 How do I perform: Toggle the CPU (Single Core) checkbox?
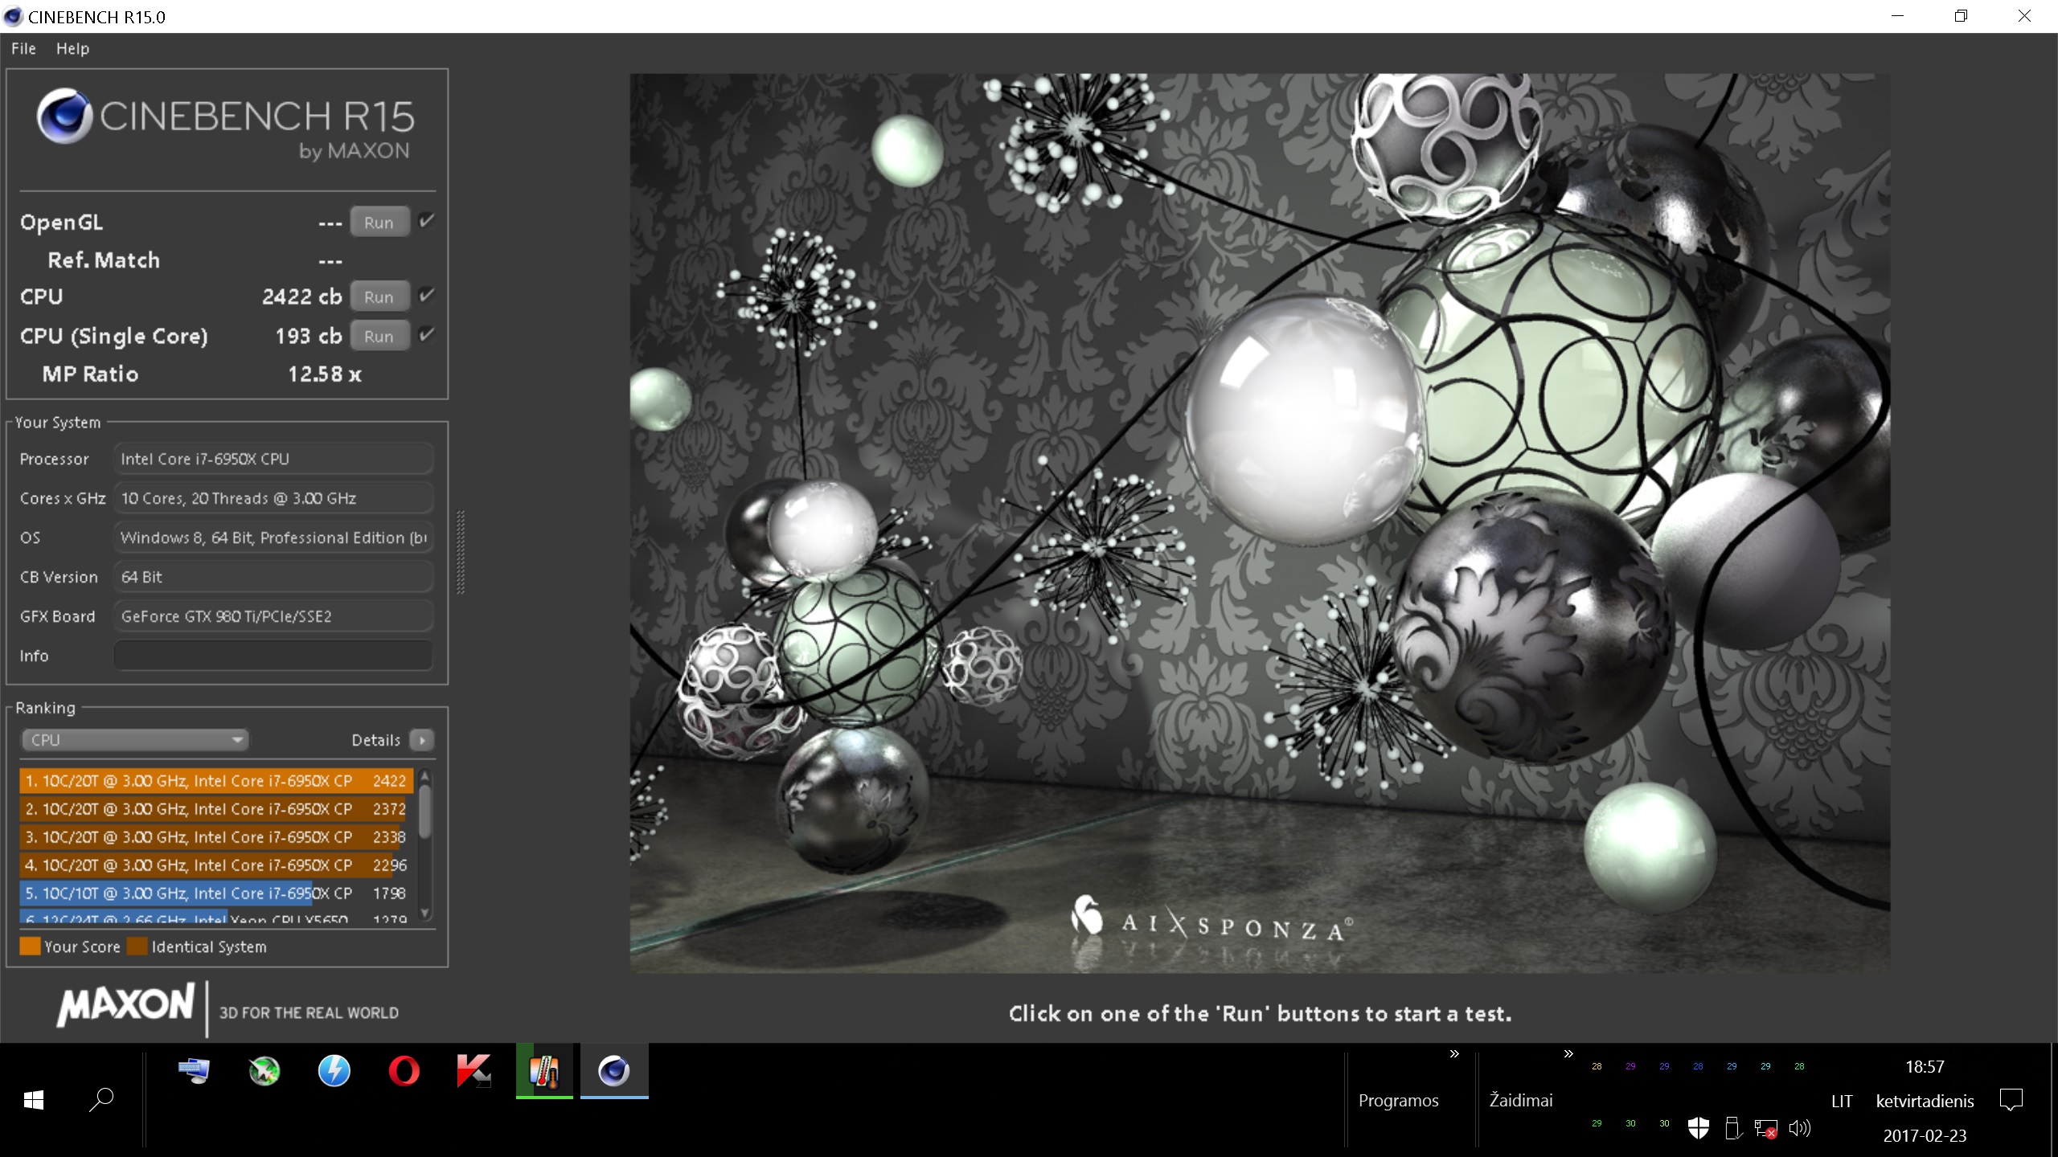pos(427,334)
